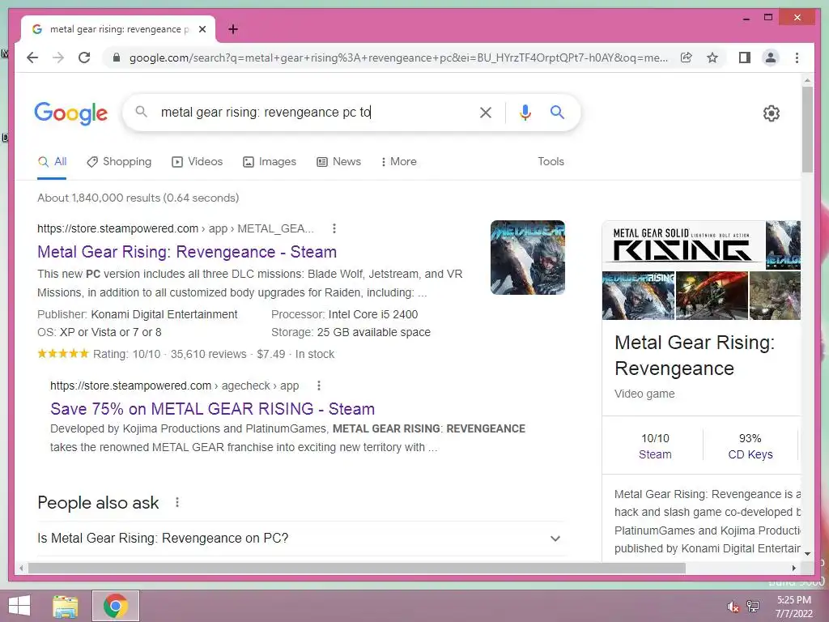The height and width of the screenshot is (622, 829).
Task: Go to the Google homepage via logo
Action: point(71,113)
